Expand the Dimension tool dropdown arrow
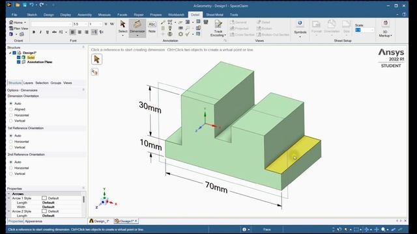Viewport: 417px width, 234px height. point(137,36)
